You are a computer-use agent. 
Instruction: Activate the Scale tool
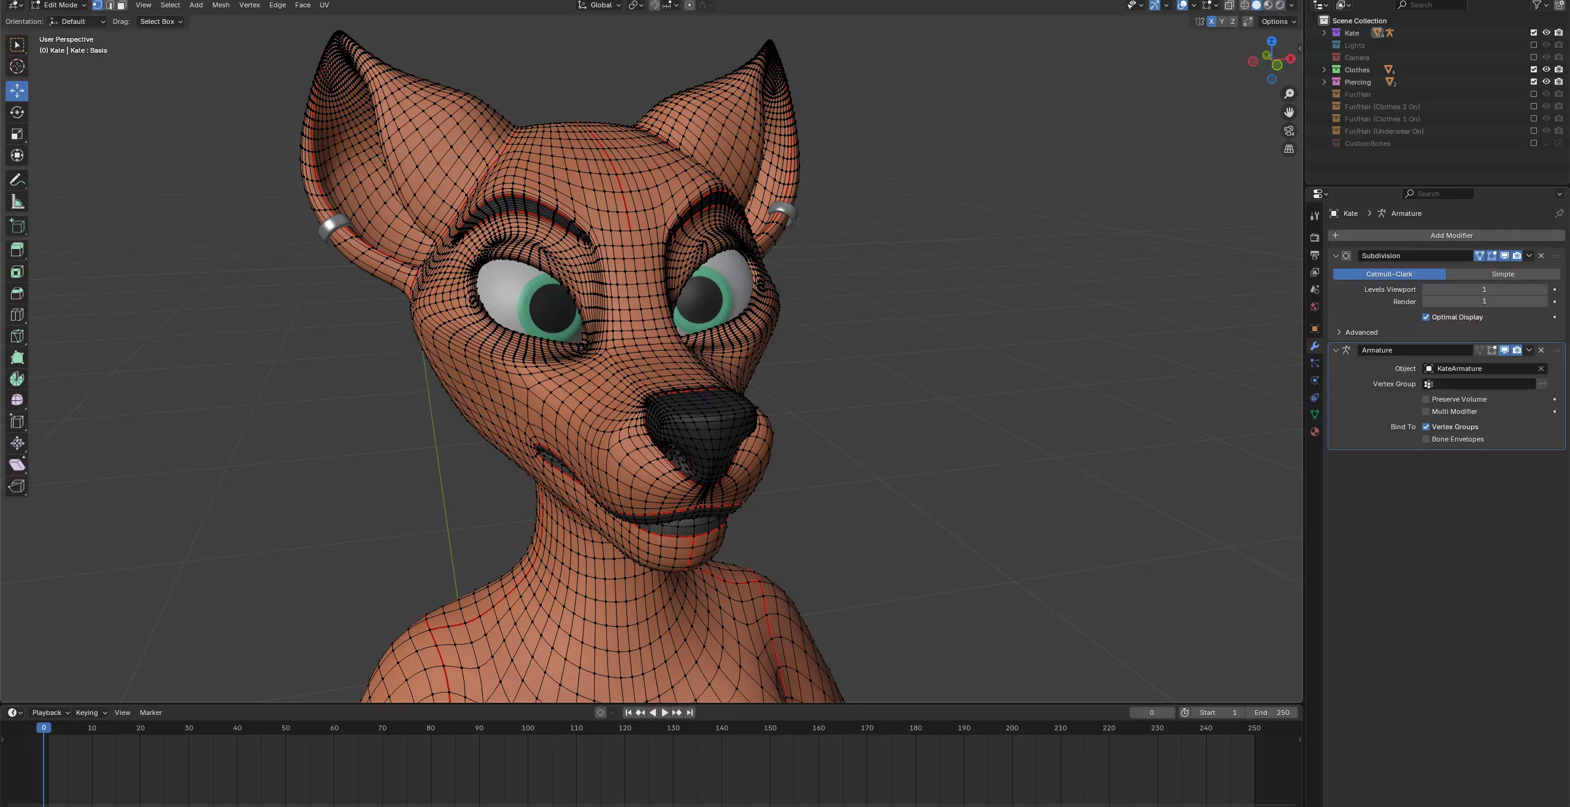(17, 134)
